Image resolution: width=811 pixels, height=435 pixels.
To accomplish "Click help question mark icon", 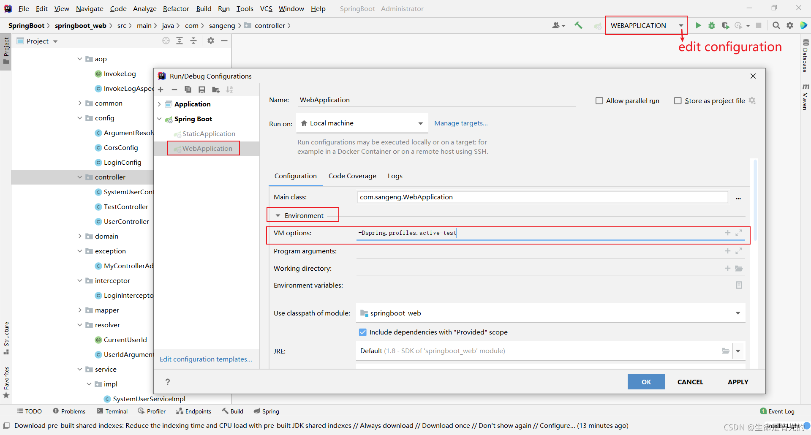I will pyautogui.click(x=168, y=382).
